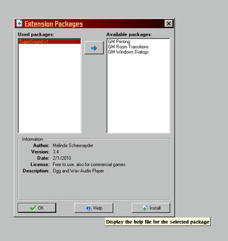Click the Extension Packages title bar icon
Viewport: 228px width, 241px height.
point(19,23)
